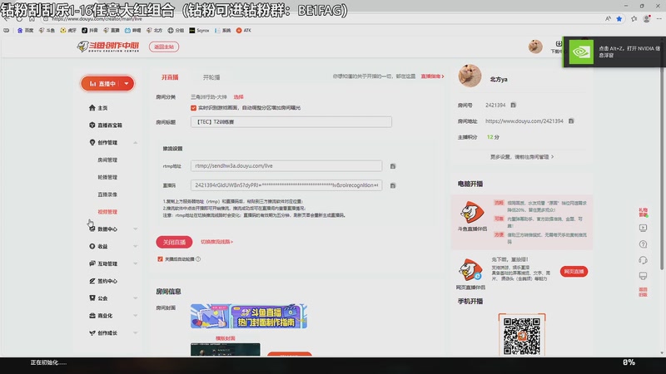Favorite this page with the star icon
Viewport: 666px width, 374px height.
(x=619, y=18)
